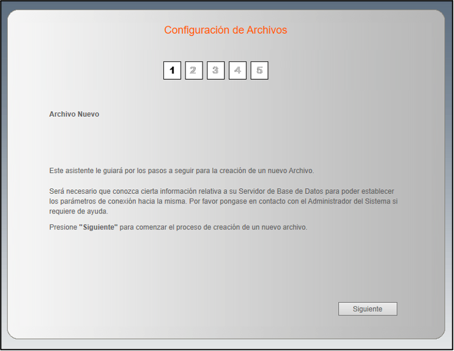Click the "Configuración de Archivos" title
The height and width of the screenshot is (351, 454).
point(225,30)
